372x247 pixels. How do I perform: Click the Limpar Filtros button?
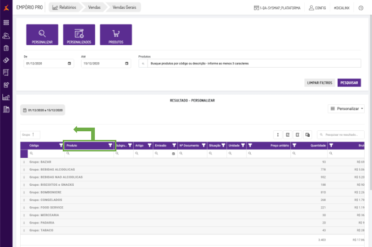[319, 83]
